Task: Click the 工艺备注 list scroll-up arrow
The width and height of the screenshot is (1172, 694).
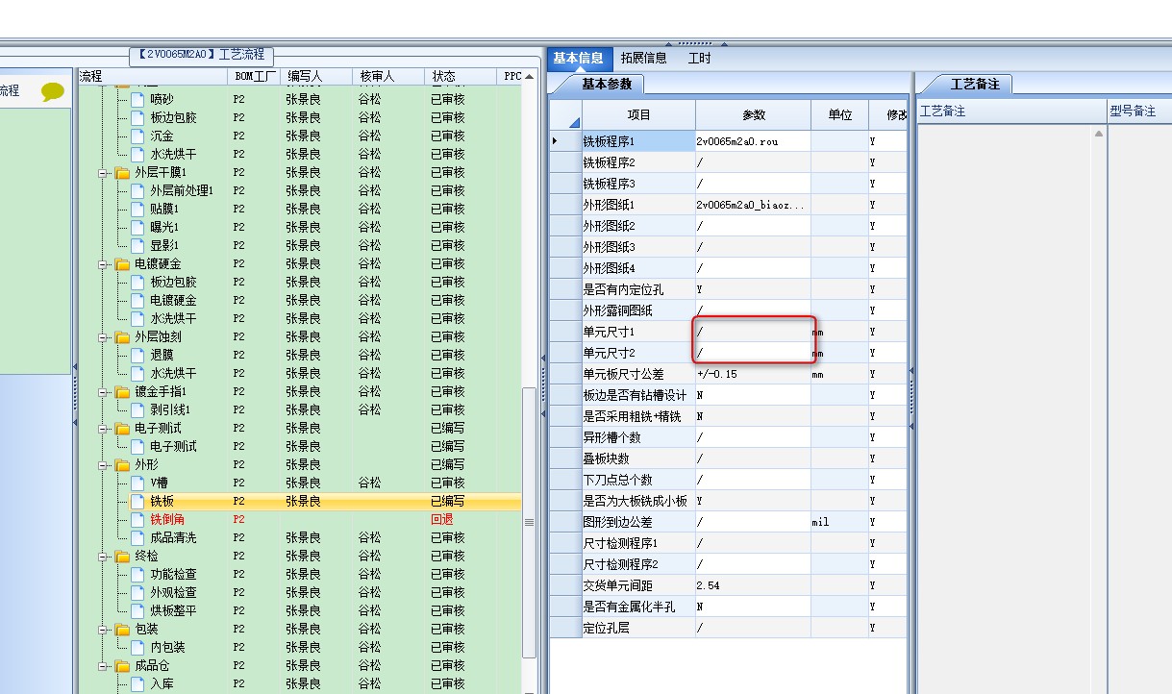Action: coord(1099,134)
